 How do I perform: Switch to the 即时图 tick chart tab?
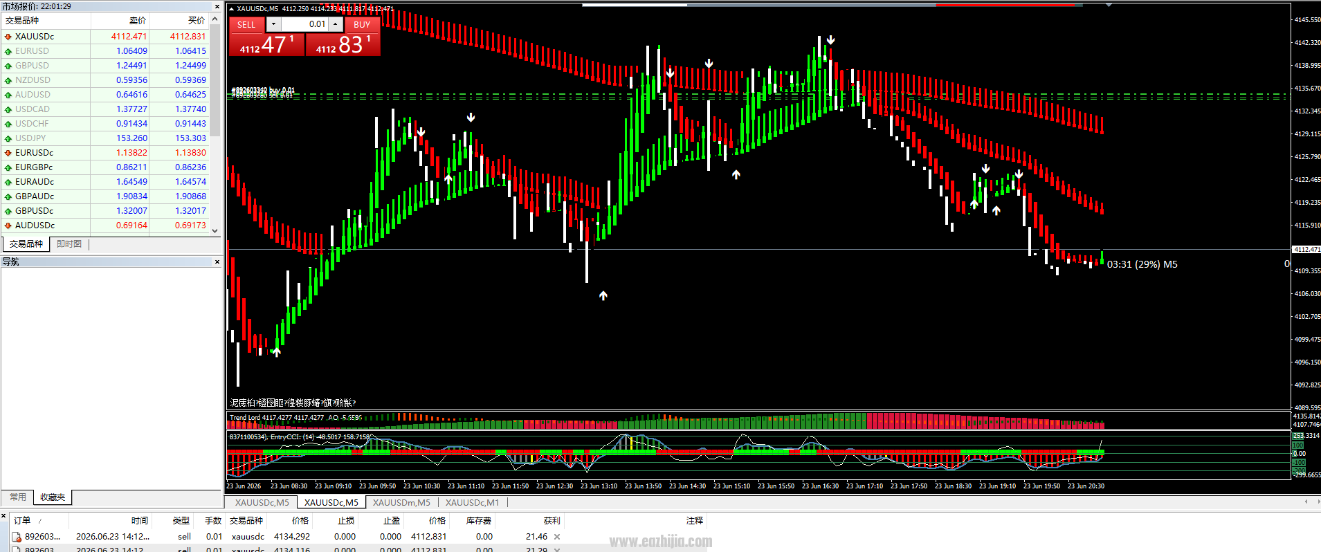(69, 244)
